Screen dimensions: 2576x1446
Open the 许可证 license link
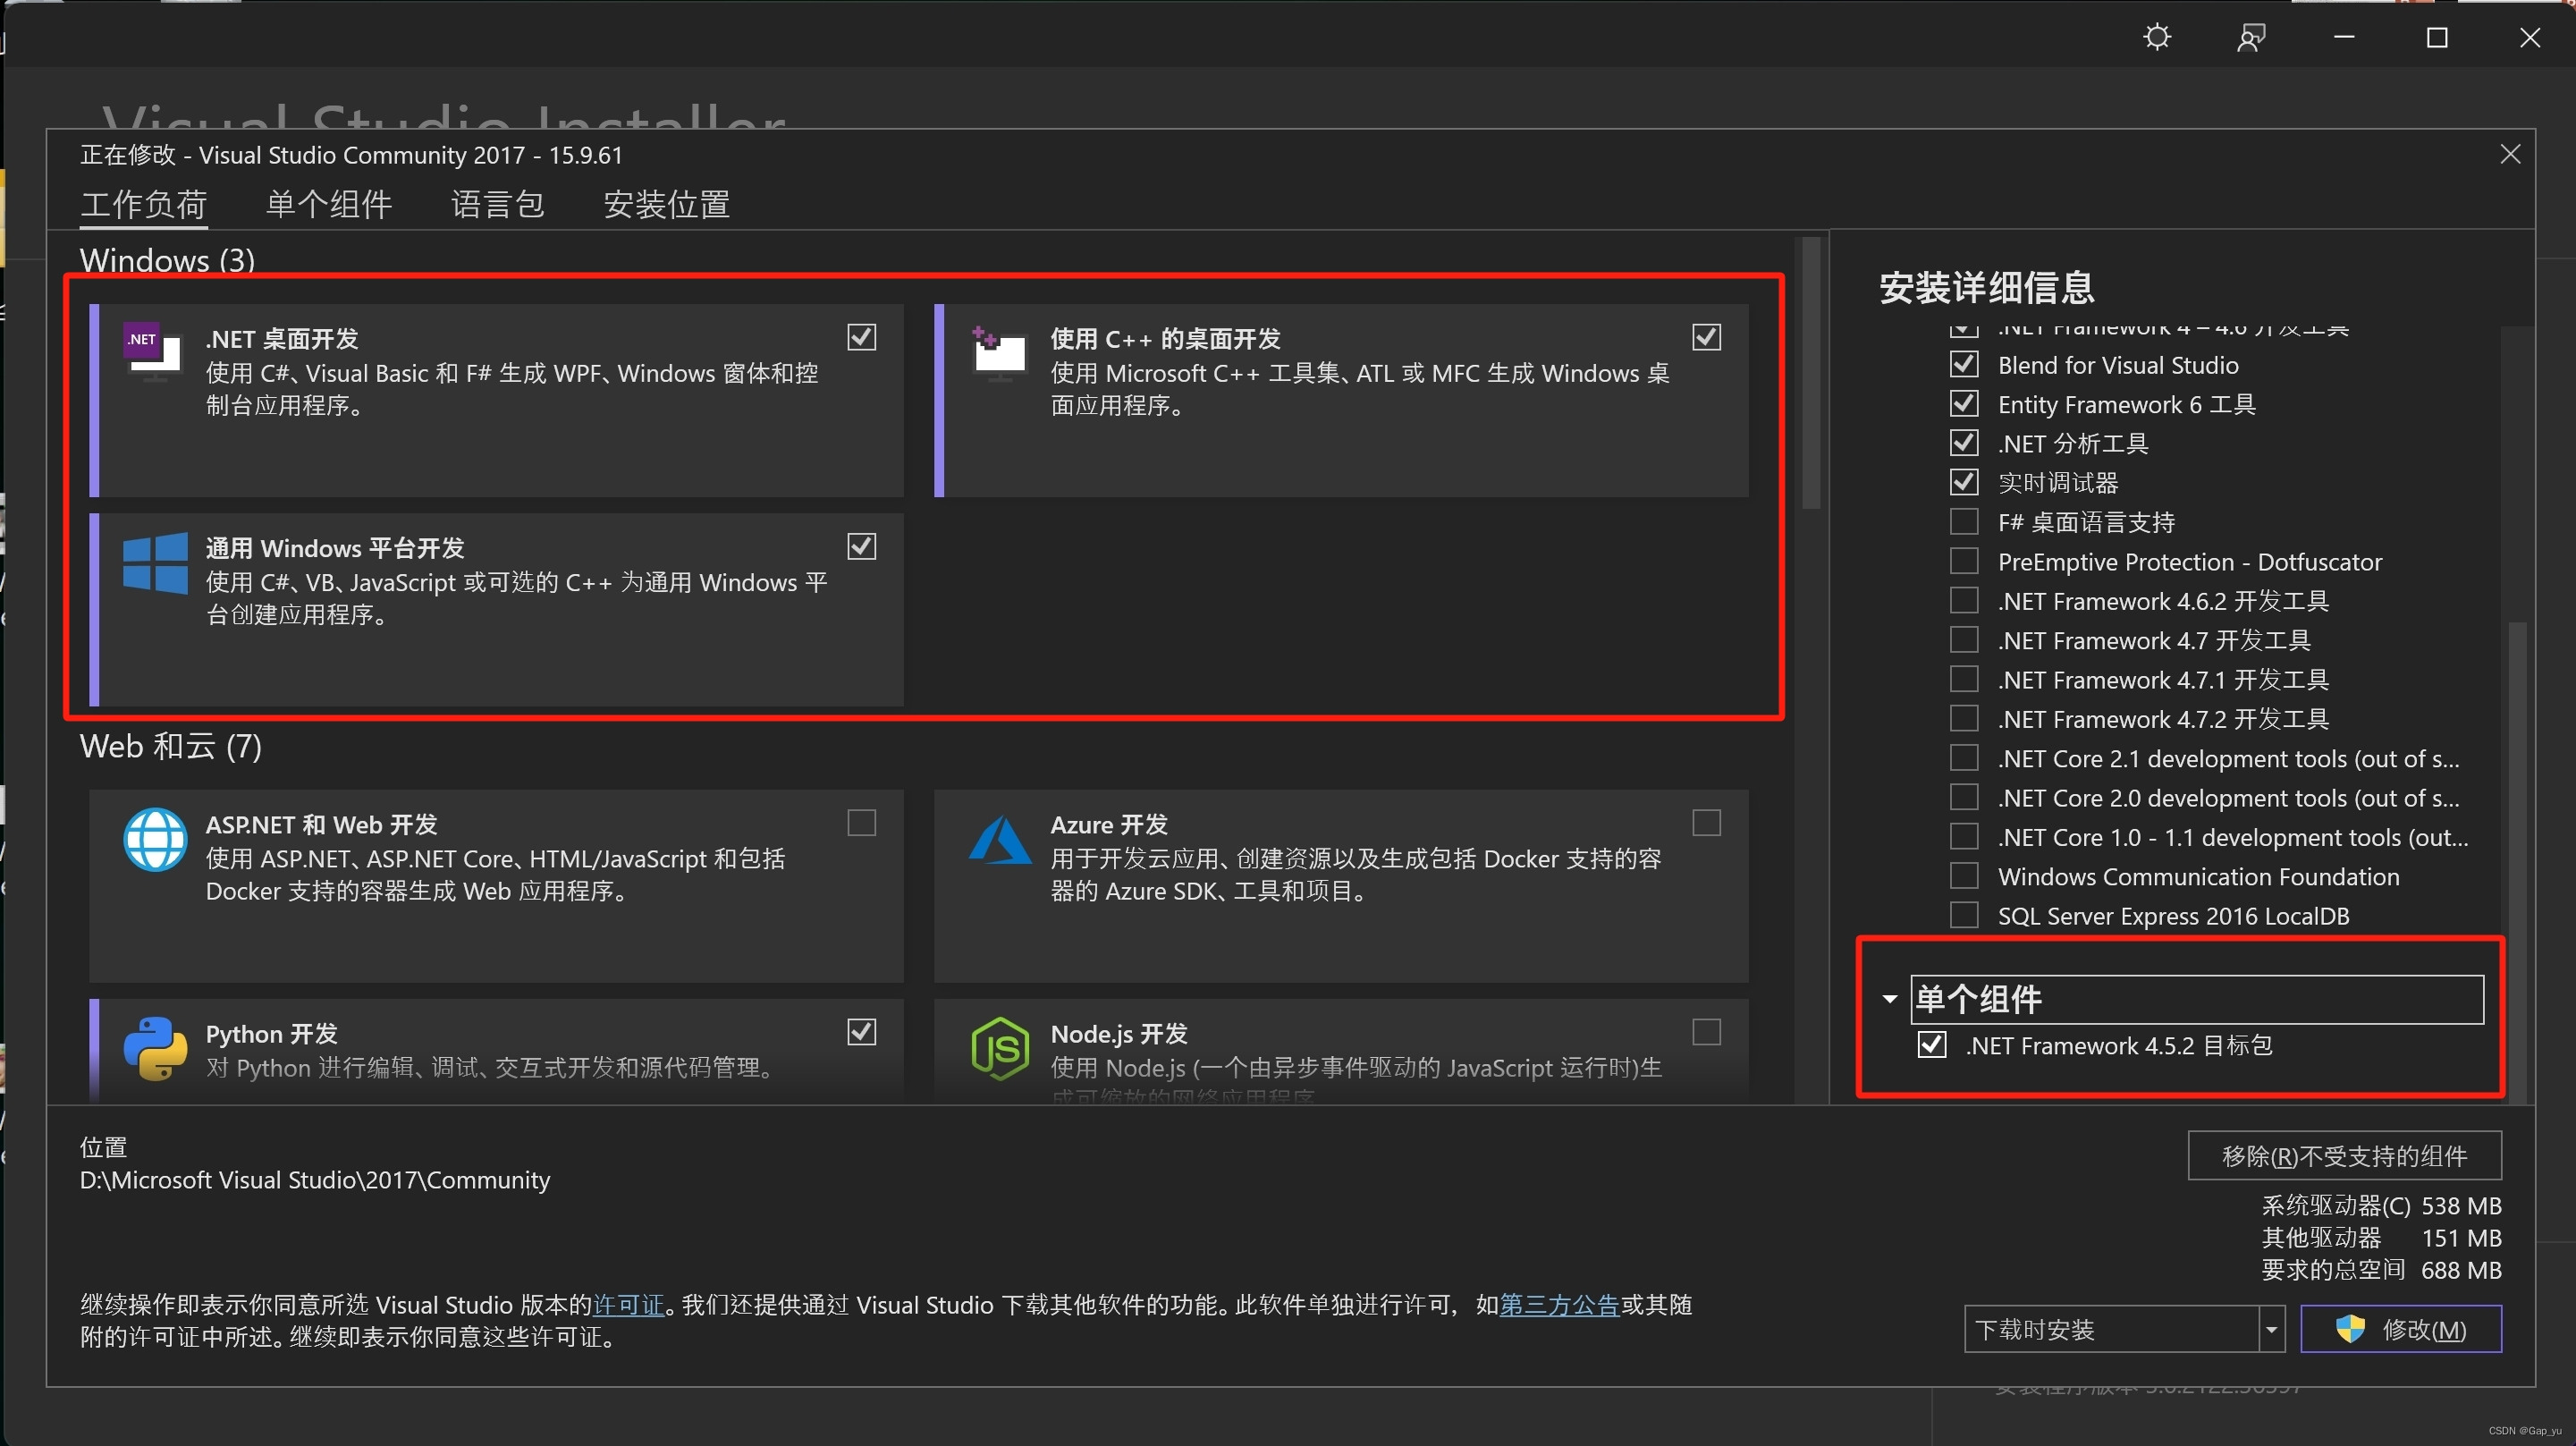point(628,1305)
